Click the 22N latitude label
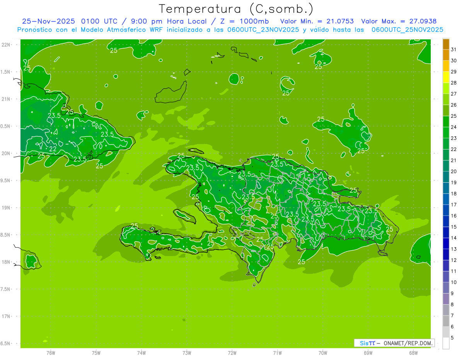 tap(6, 45)
